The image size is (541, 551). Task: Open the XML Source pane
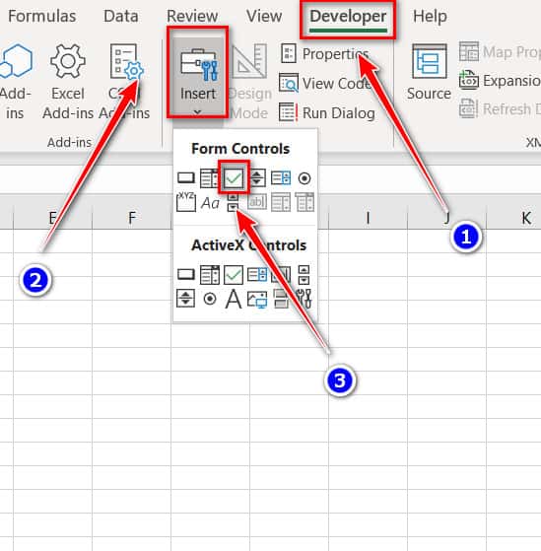[429, 72]
